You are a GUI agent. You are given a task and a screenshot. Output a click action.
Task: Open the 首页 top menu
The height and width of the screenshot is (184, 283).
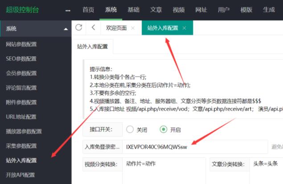coord(88,10)
